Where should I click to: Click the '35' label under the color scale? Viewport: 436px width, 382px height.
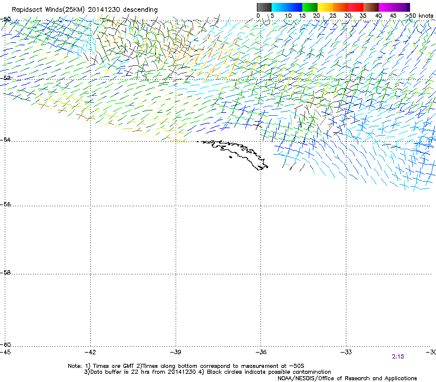363,16
